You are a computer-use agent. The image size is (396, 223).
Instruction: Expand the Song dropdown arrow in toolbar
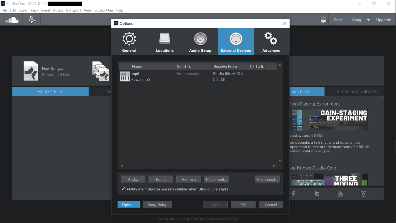coord(368,20)
